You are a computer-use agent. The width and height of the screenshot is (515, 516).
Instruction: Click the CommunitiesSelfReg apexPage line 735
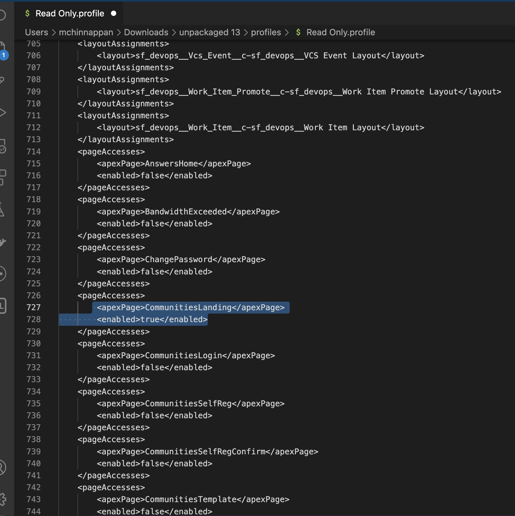191,404
